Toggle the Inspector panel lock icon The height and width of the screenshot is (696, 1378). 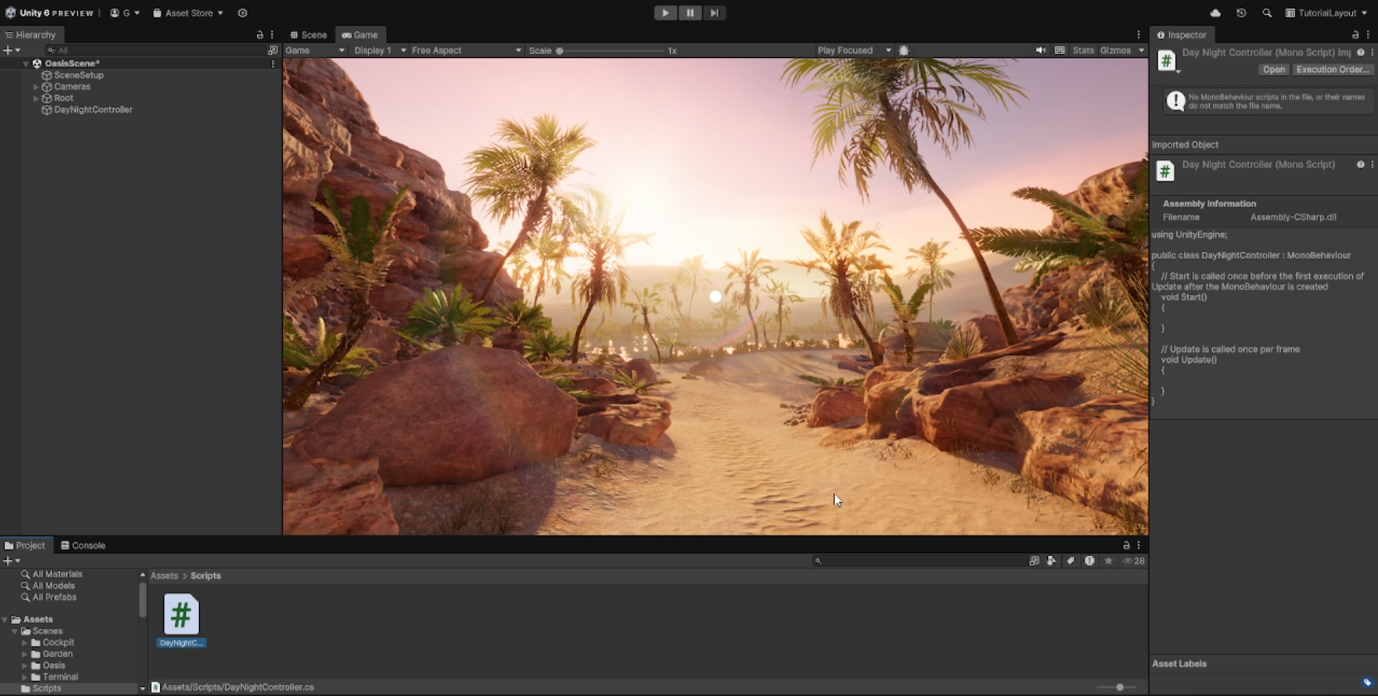pos(1356,35)
